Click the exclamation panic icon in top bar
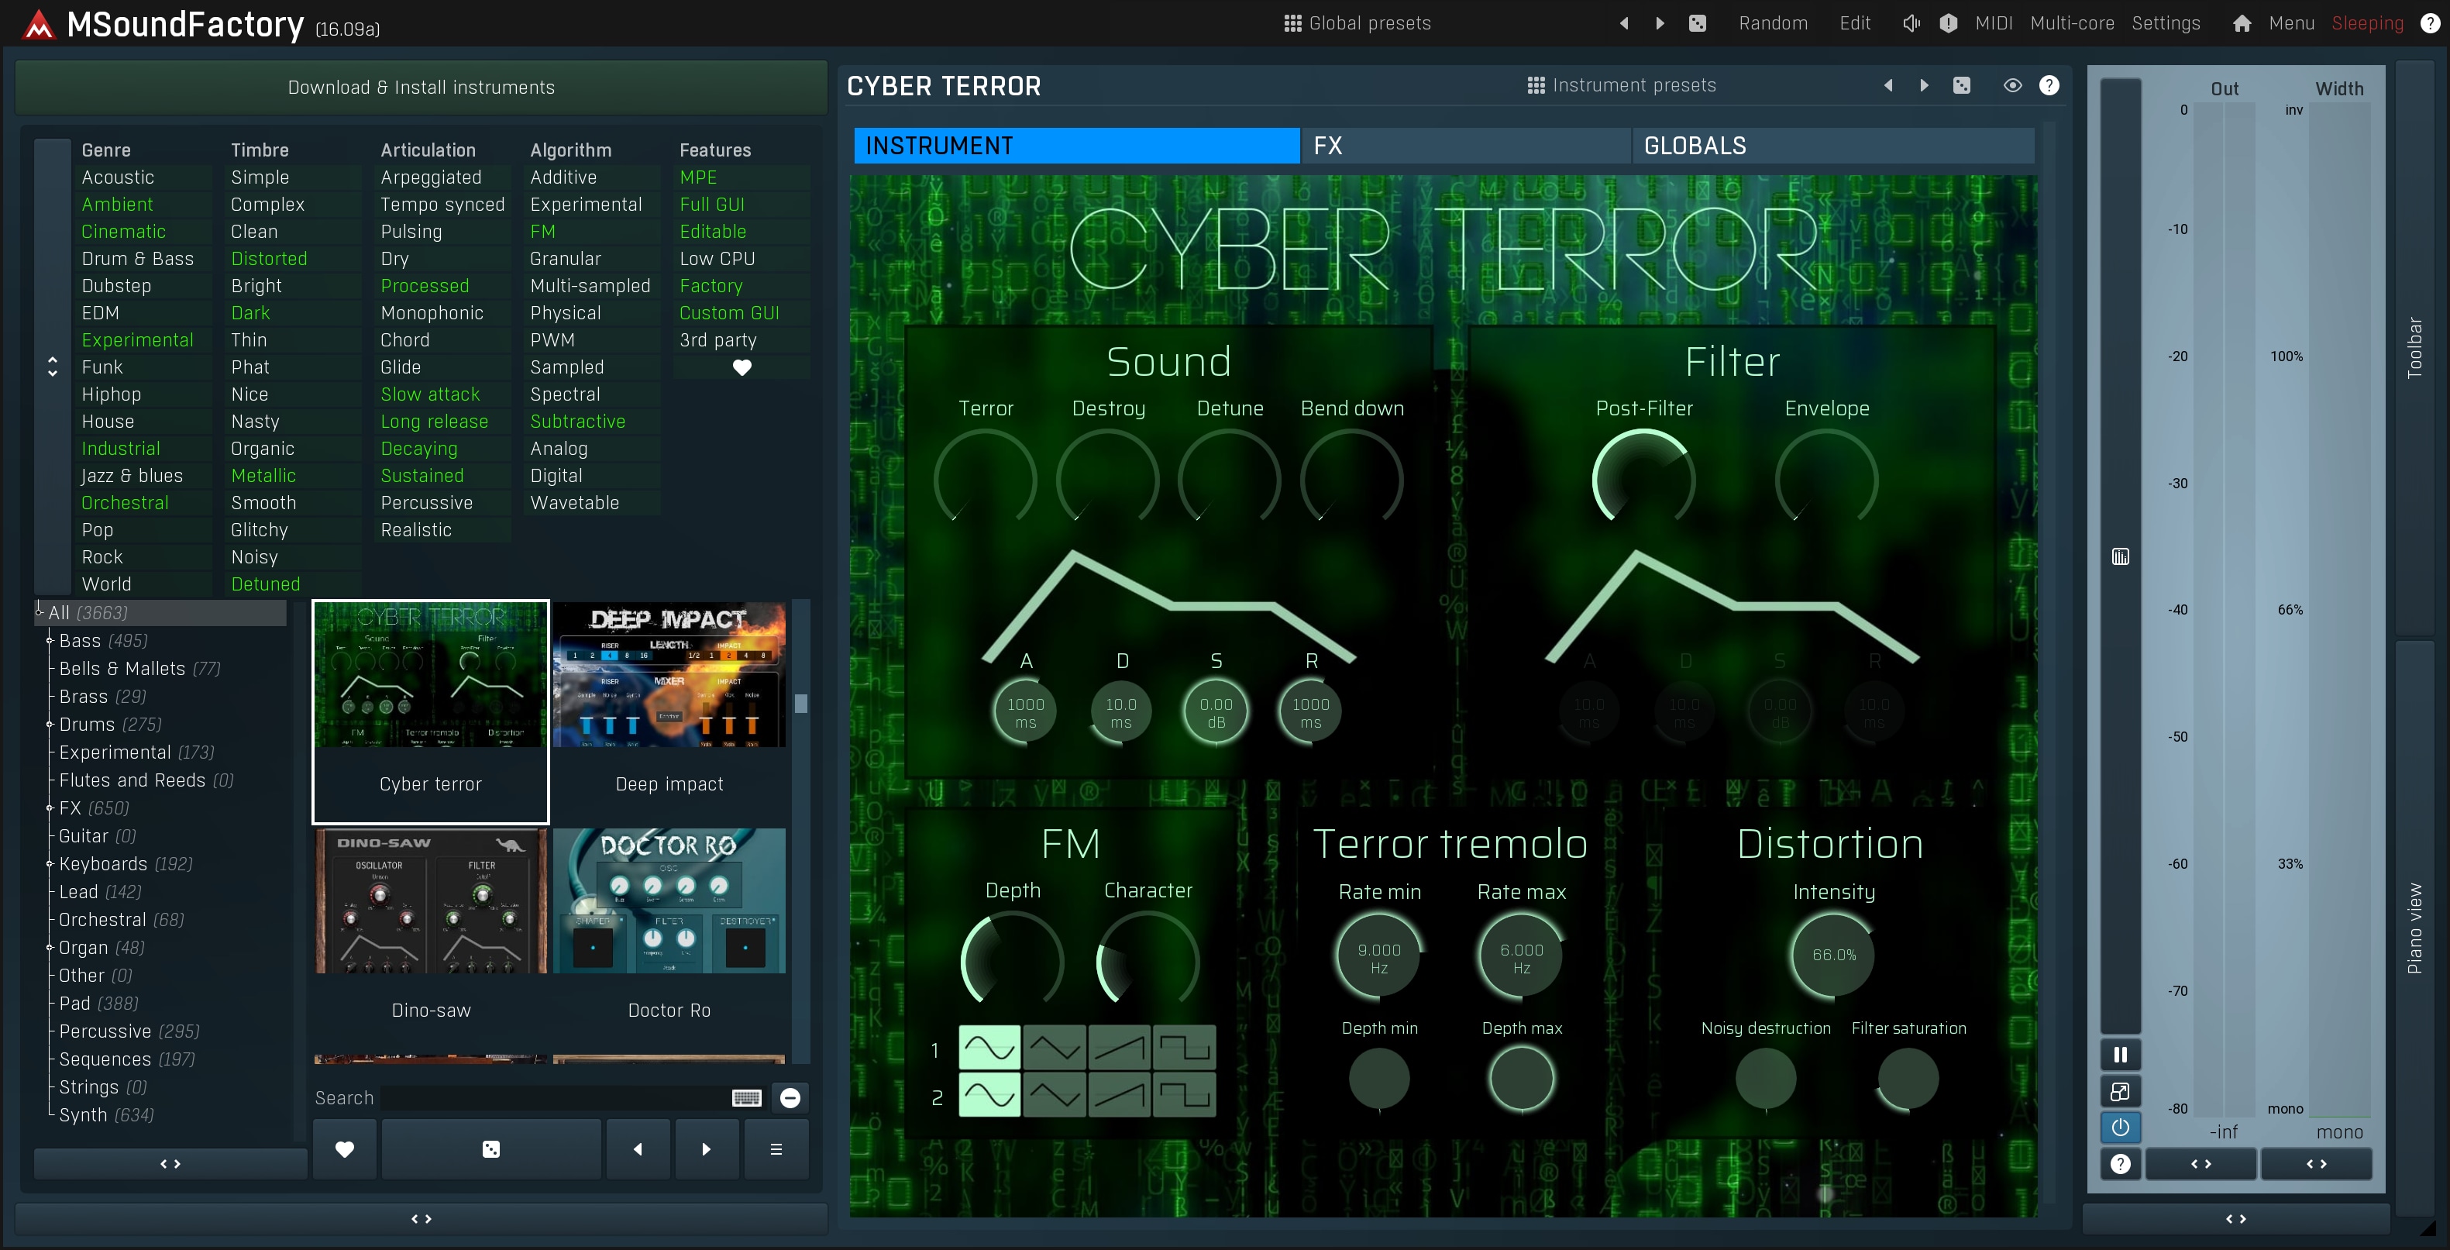This screenshot has width=2450, height=1250. (x=1948, y=22)
